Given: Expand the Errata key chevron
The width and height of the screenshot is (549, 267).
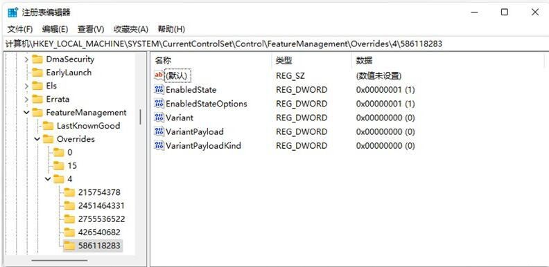Looking at the screenshot, I should [x=26, y=99].
